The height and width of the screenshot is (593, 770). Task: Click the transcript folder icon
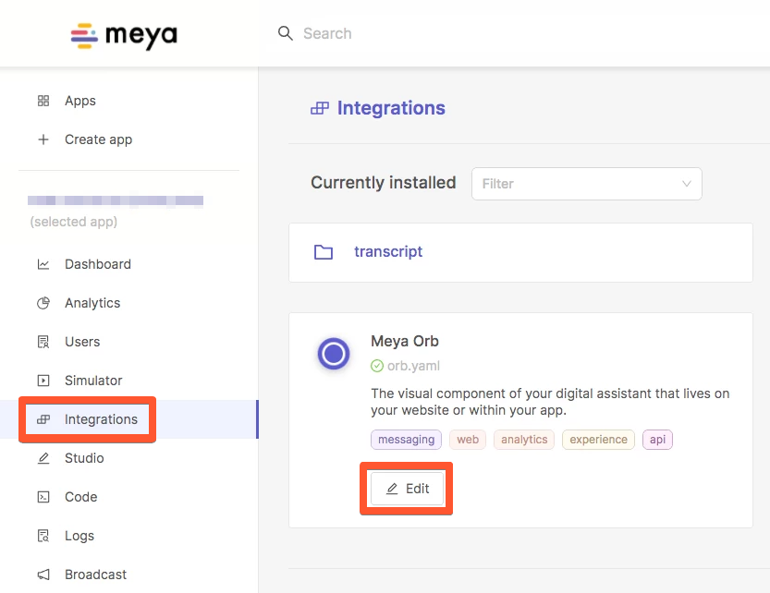(x=324, y=252)
